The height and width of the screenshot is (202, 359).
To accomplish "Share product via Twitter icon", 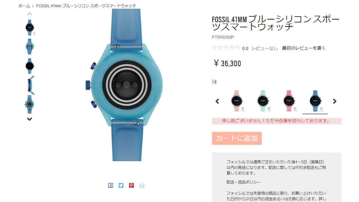I will pyautogui.click(x=121, y=185).
